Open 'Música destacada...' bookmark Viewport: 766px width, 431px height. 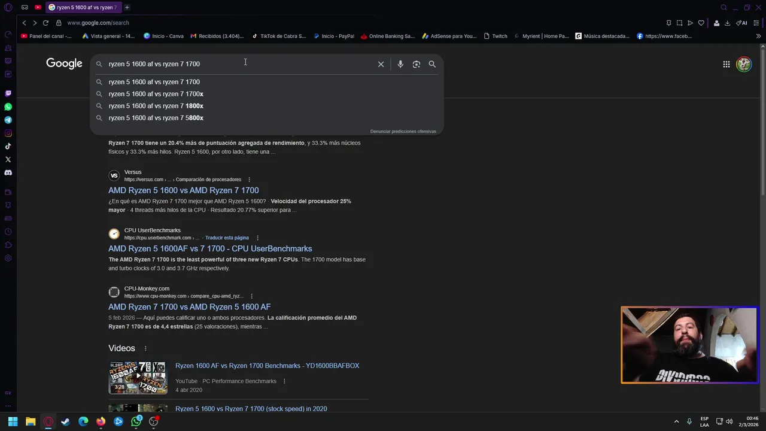(x=602, y=36)
